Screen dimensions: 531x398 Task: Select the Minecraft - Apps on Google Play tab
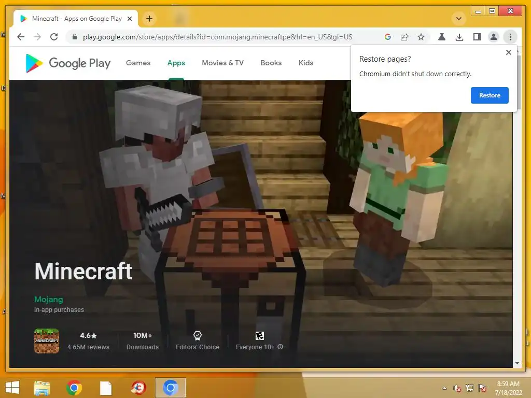pyautogui.click(x=75, y=19)
